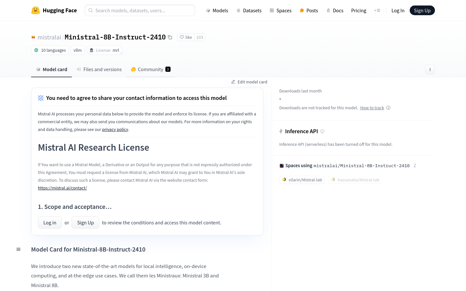Open the three-dot model options menu
The width and height of the screenshot is (466, 291).
[x=430, y=70]
